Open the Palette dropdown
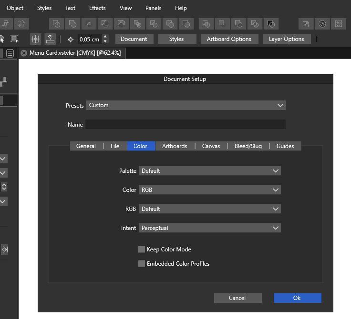 point(209,171)
